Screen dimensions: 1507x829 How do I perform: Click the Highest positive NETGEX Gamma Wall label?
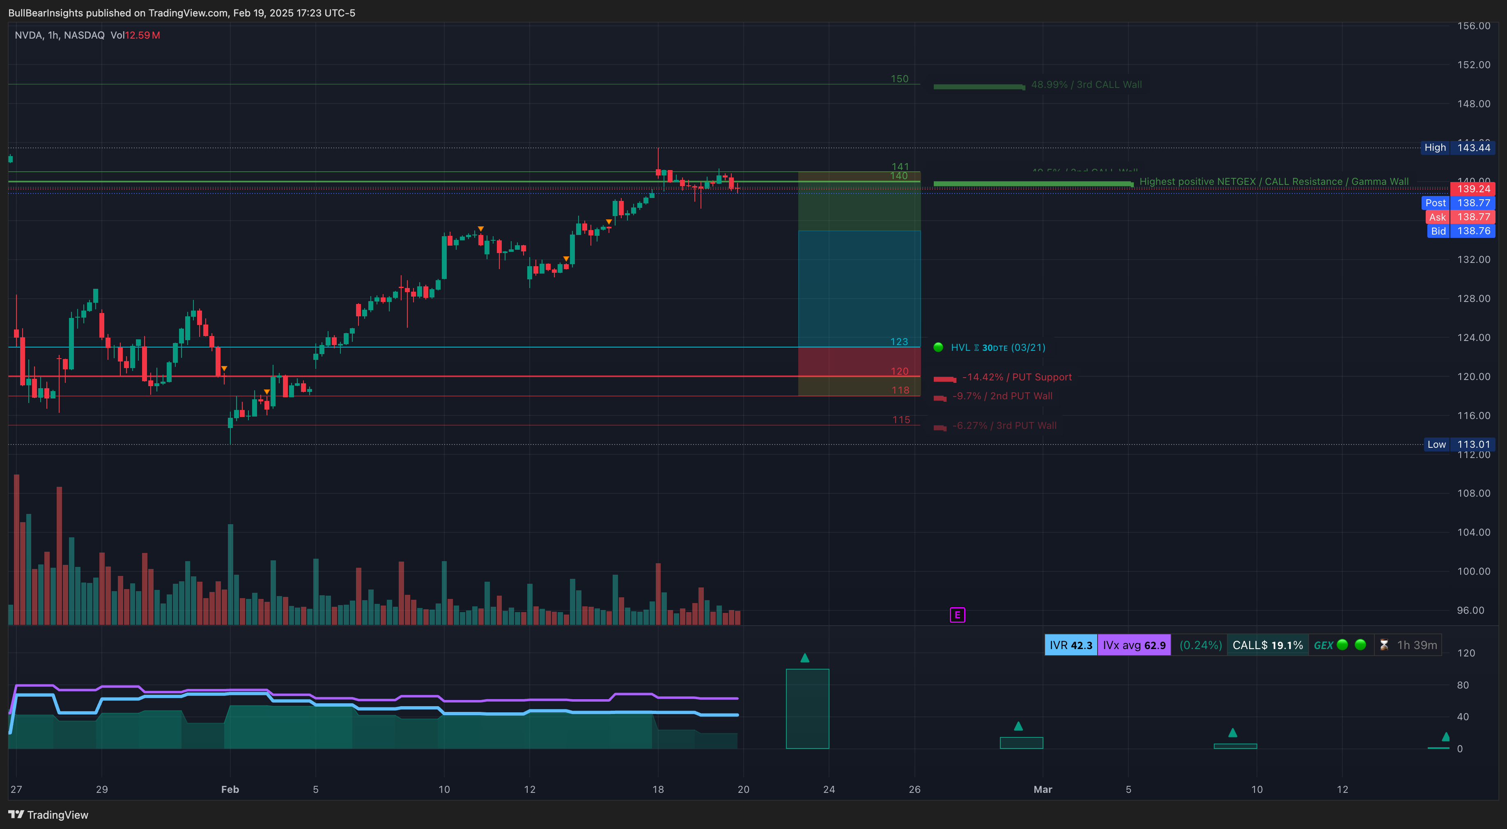pyautogui.click(x=1274, y=182)
